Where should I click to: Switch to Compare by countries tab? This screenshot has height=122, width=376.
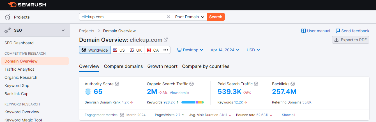(206, 66)
